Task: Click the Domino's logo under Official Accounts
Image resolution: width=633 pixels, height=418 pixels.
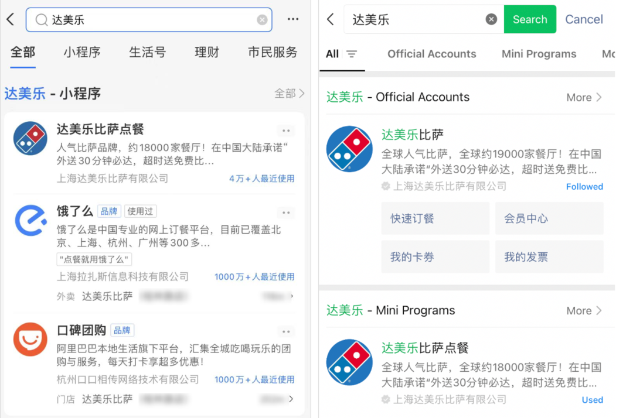Action: click(349, 149)
